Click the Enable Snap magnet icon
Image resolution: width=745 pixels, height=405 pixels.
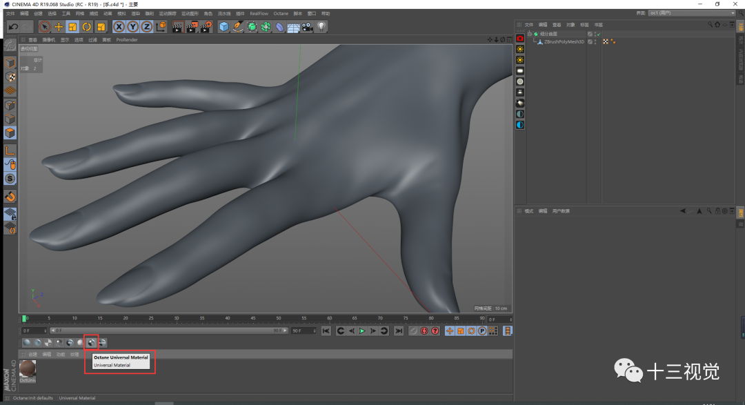(10, 197)
